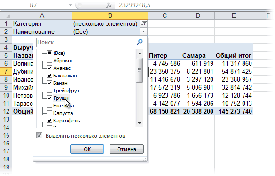Toggle the (Все) checkbox
This screenshot has width=275, height=176.
click(x=50, y=53)
